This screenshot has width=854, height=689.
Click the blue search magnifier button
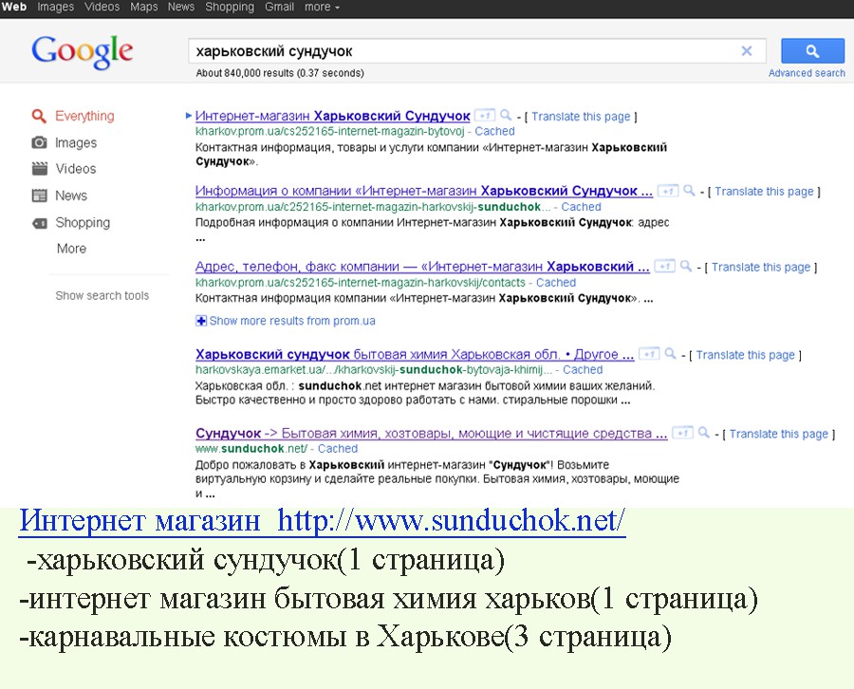click(812, 51)
